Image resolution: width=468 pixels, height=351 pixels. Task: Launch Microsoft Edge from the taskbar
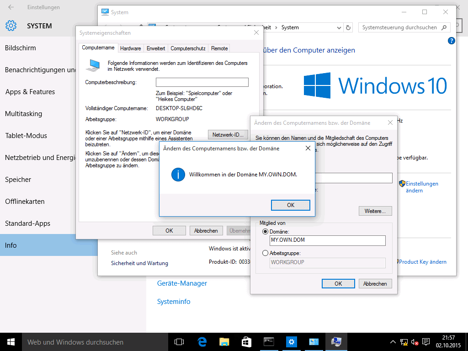202,342
